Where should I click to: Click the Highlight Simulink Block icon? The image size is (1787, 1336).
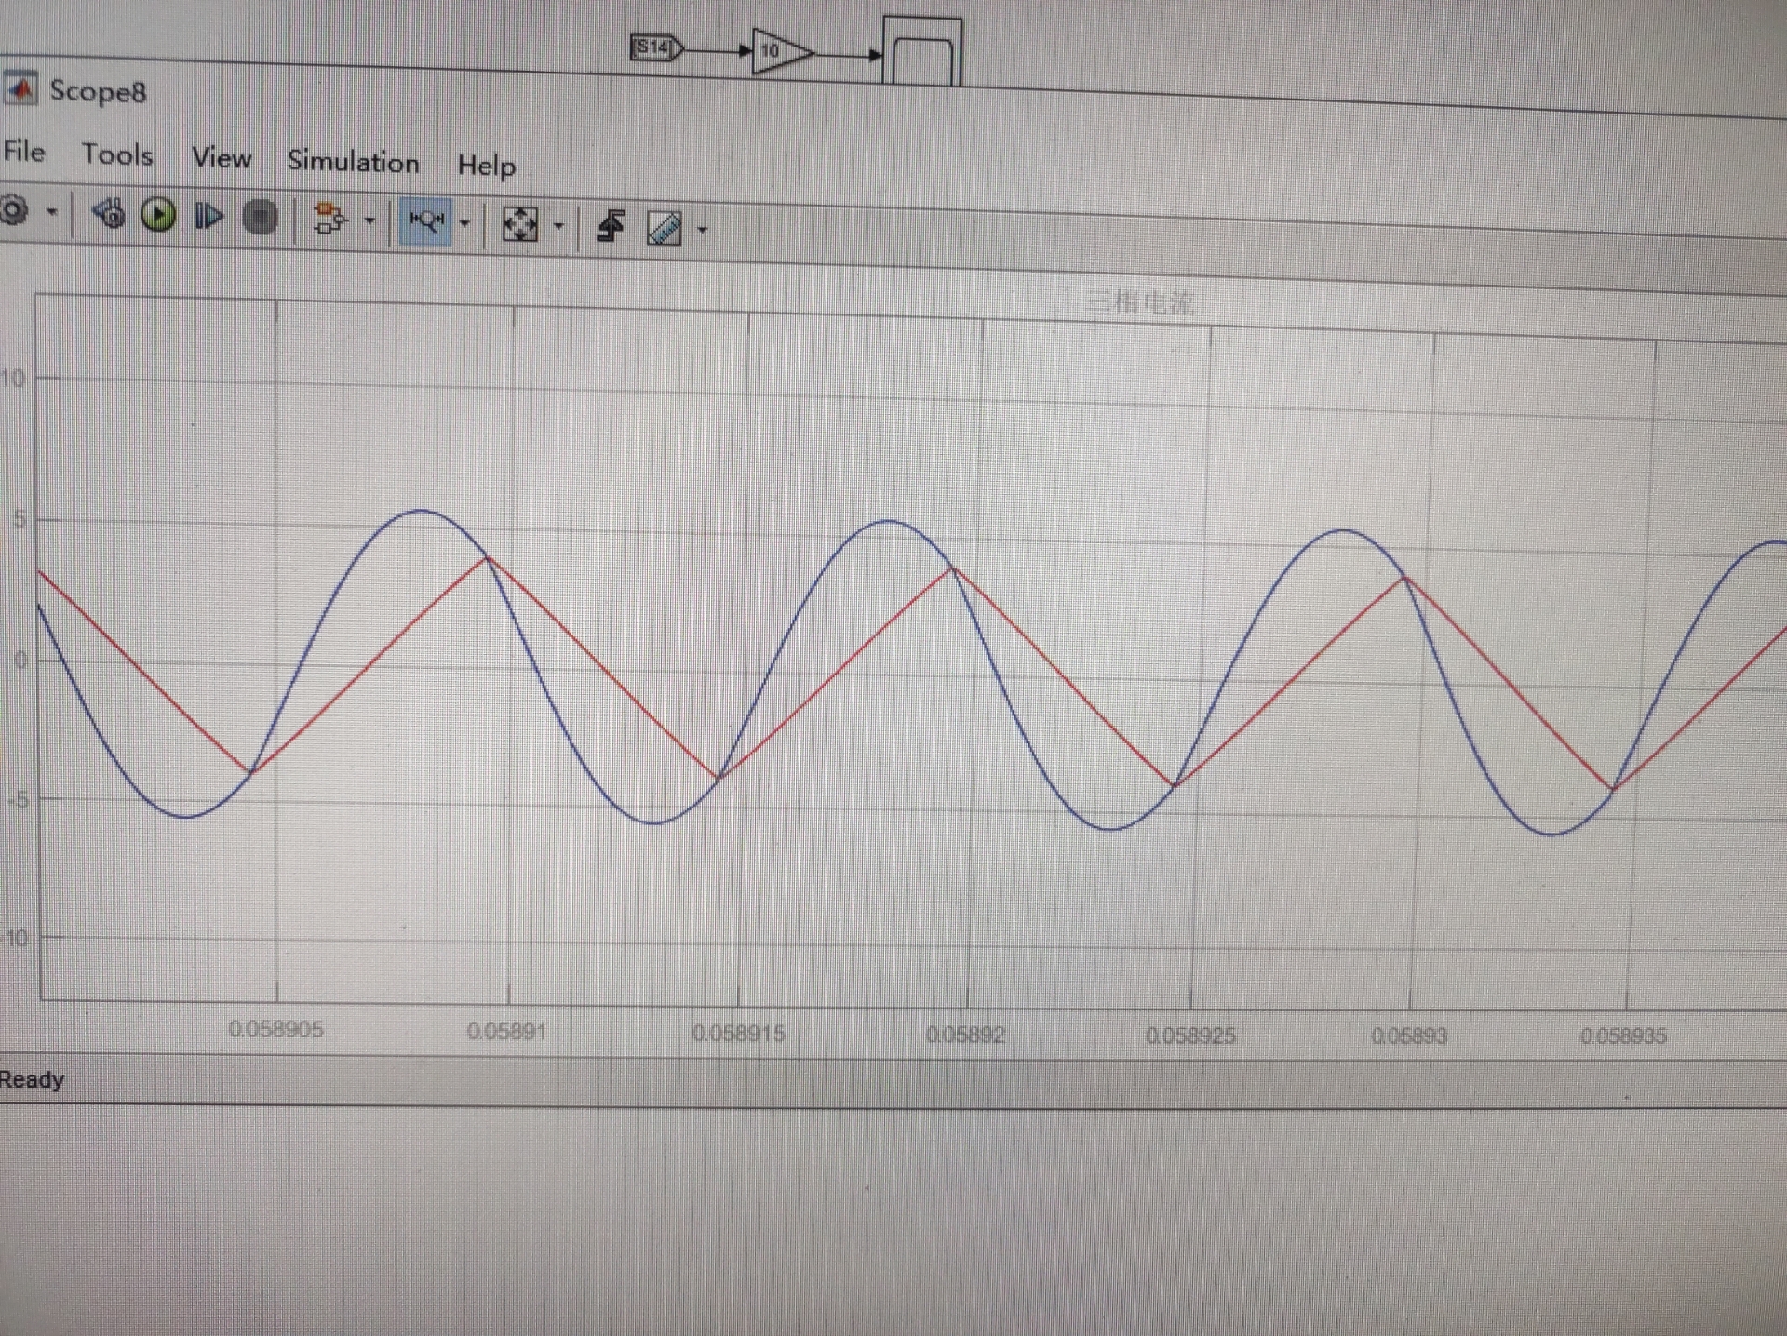tap(329, 220)
